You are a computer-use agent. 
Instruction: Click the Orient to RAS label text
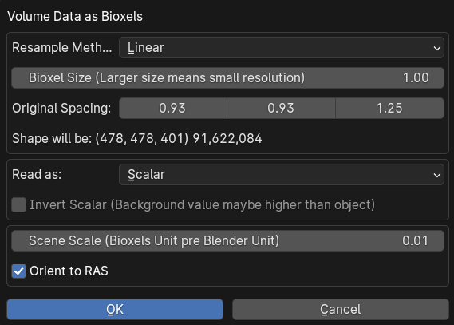pos(69,271)
